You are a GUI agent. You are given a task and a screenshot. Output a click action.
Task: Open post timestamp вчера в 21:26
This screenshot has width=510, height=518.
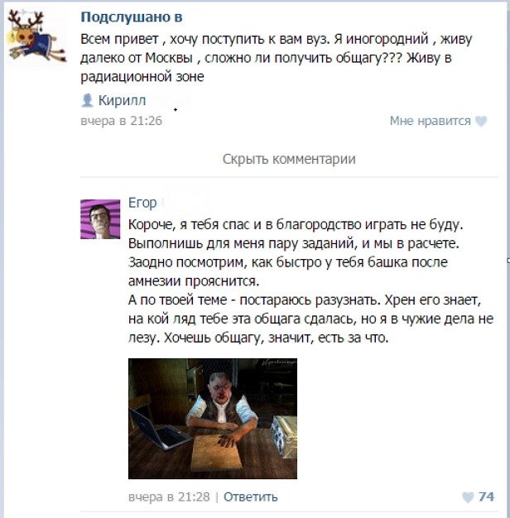pos(122,121)
